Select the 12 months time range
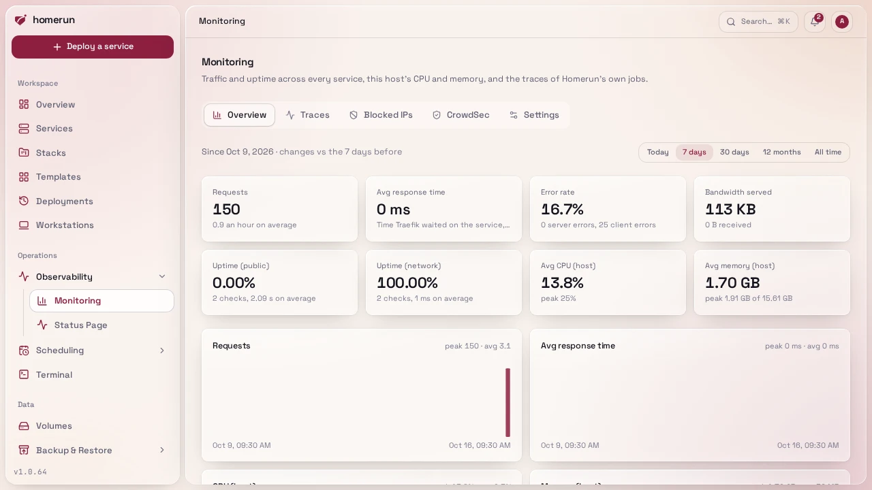Image resolution: width=872 pixels, height=490 pixels. [x=782, y=152]
